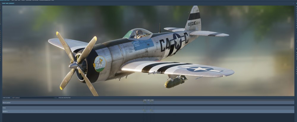The width and height of the screenshot is (297, 122).
Task: Toggle the Payload Restriction checkbox
Action: [58, 98]
